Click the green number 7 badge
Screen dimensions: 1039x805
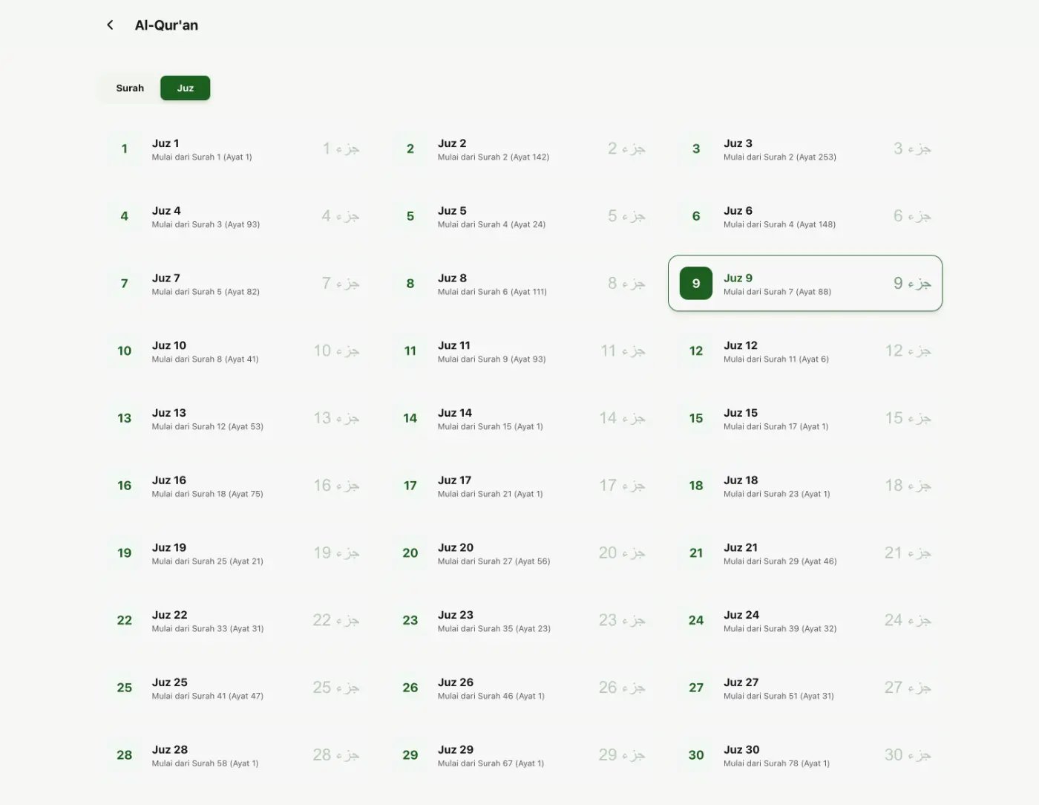pos(125,284)
